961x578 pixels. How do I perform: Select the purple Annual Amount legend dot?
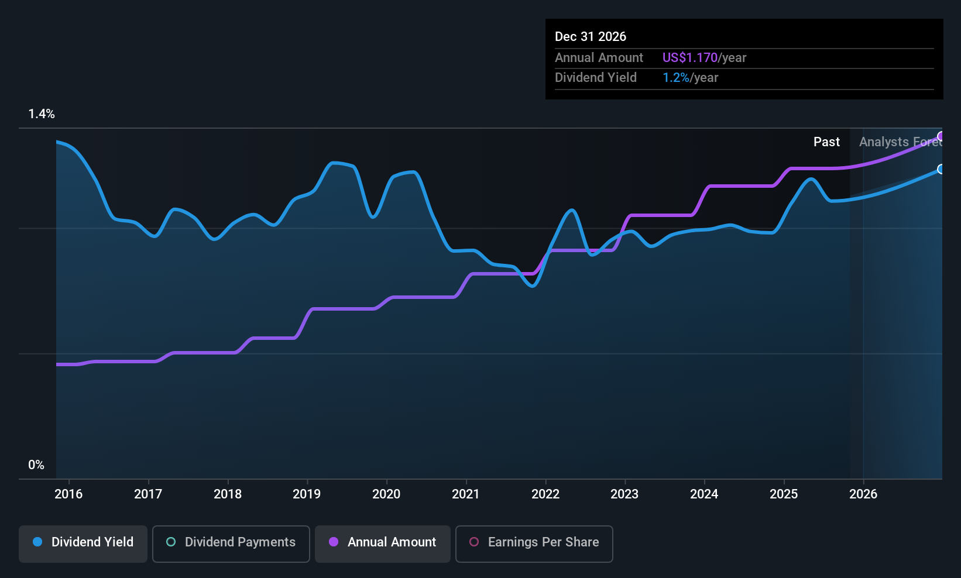coord(334,542)
